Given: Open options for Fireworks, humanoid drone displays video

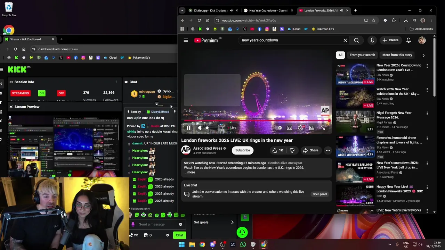Looking at the screenshot, I should [427, 139].
